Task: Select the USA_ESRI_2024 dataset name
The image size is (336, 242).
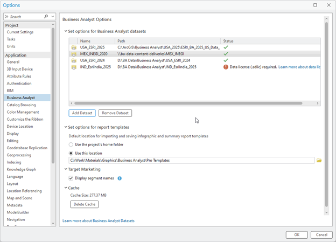Action: [x=93, y=60]
